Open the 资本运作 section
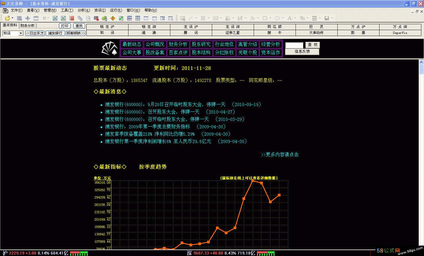Viewport: 424px width, 256px height. coord(271,53)
